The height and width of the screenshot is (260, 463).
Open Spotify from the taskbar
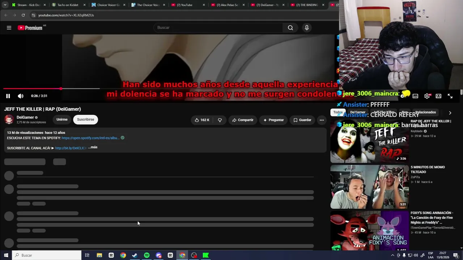(x=146, y=255)
